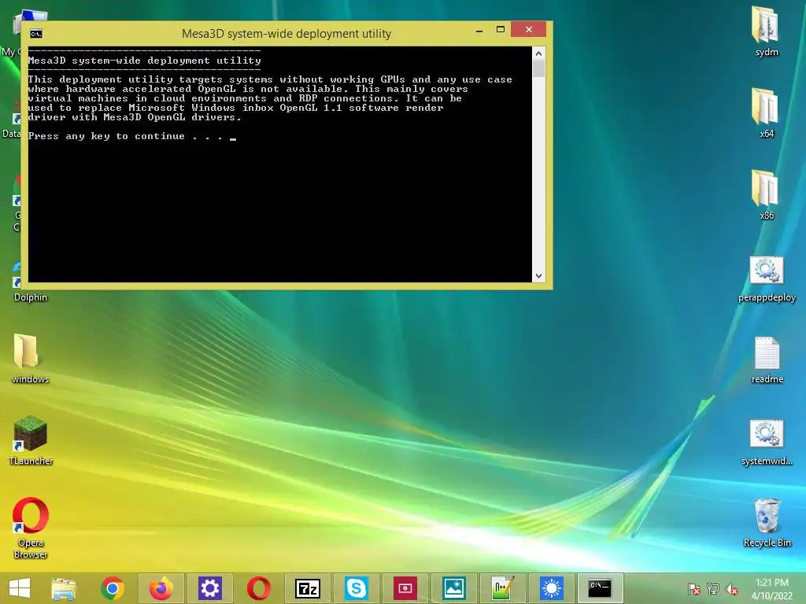
Task: Open the clock showing 1:21 PM
Action: point(772,588)
